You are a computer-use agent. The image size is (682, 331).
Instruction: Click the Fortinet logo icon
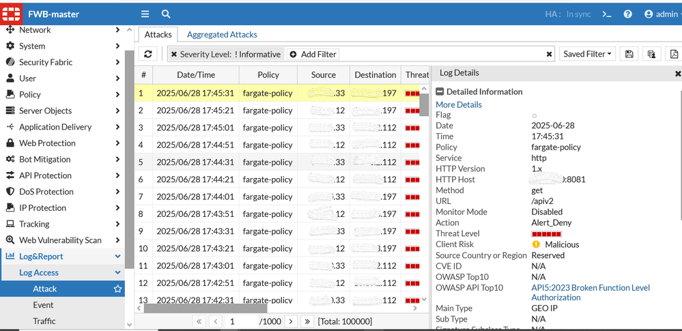tap(12, 14)
